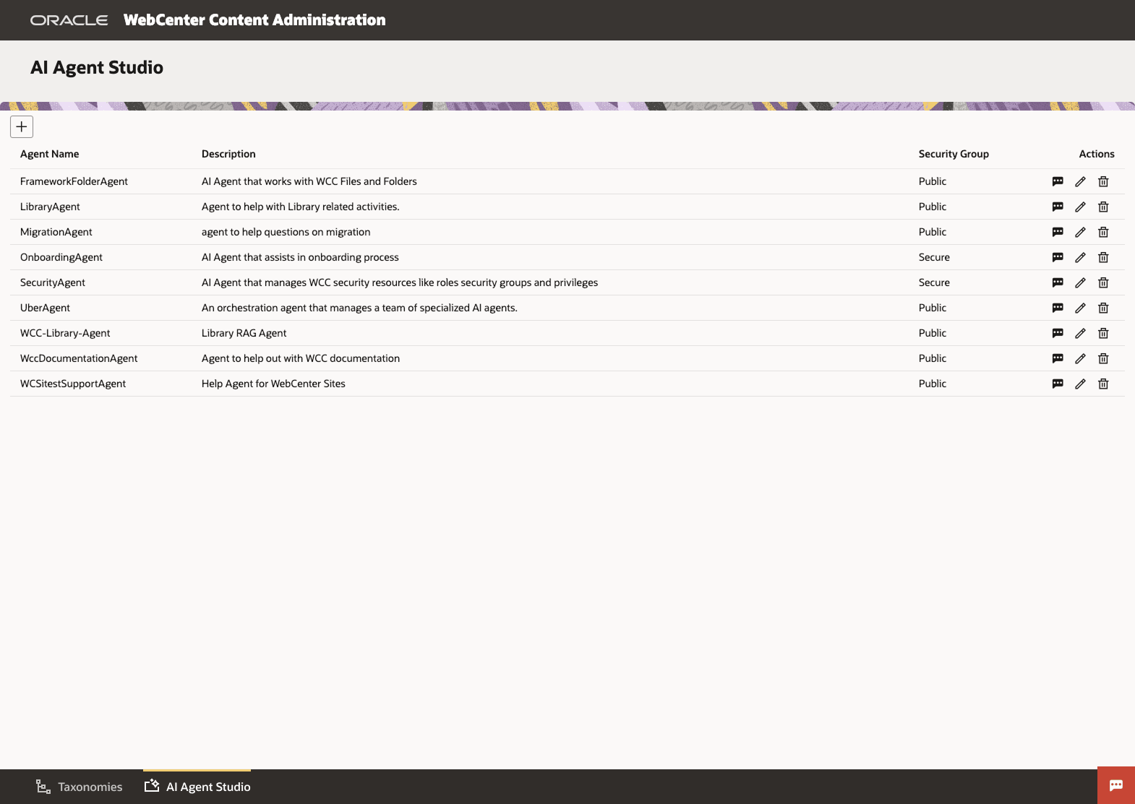Viewport: 1135px width, 804px height.
Task: Open chat for WccDocumentationAgent
Action: (x=1058, y=358)
